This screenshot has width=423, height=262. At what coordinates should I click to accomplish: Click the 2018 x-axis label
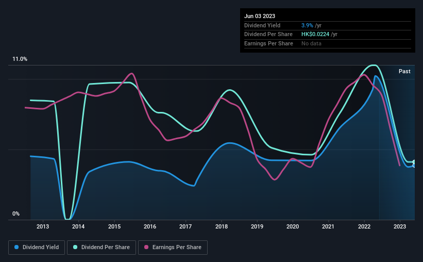point(222,226)
